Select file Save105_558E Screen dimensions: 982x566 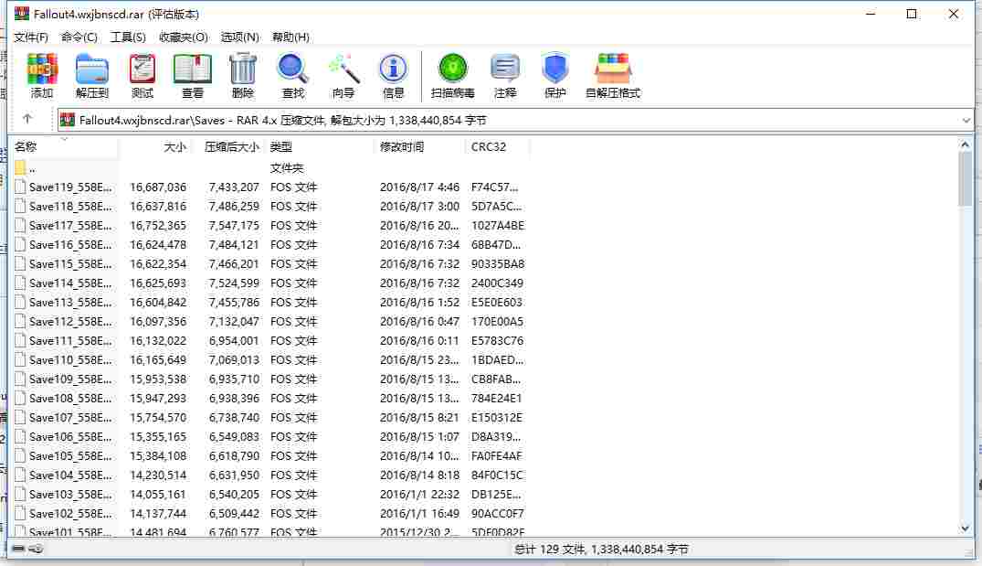[x=70, y=456]
